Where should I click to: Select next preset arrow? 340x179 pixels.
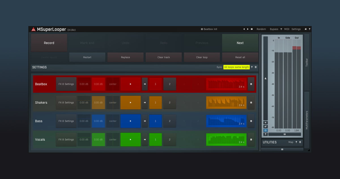point(248,29)
